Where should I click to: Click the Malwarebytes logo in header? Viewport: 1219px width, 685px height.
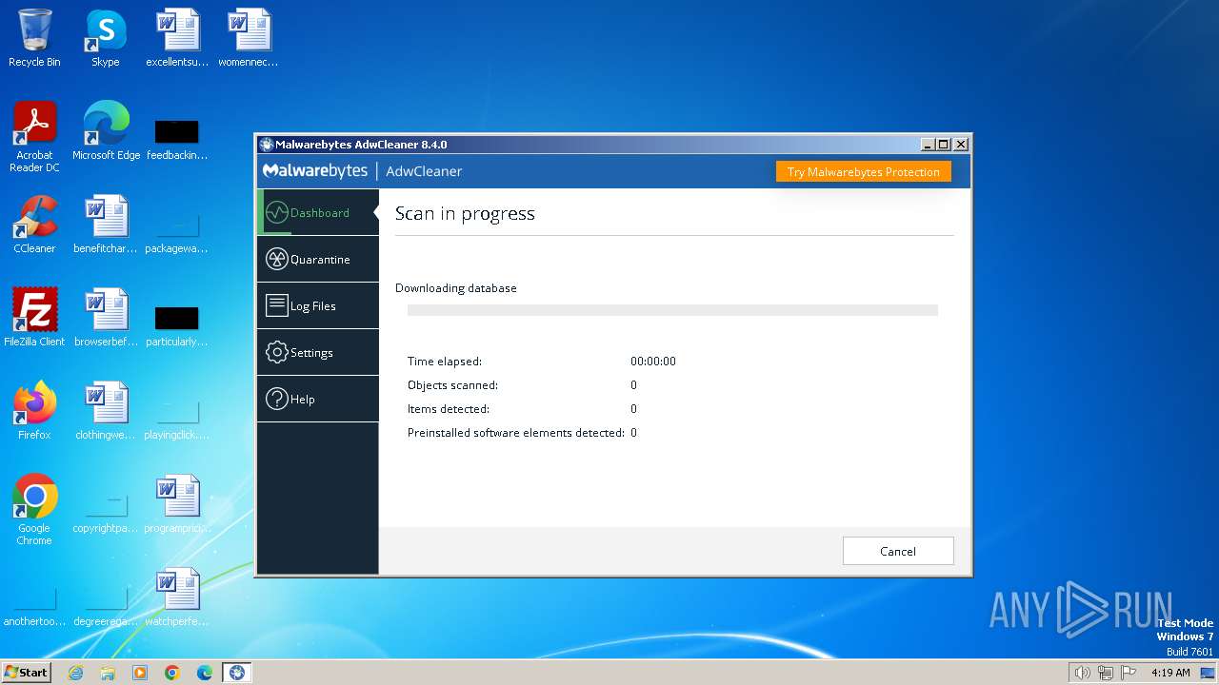(315, 171)
